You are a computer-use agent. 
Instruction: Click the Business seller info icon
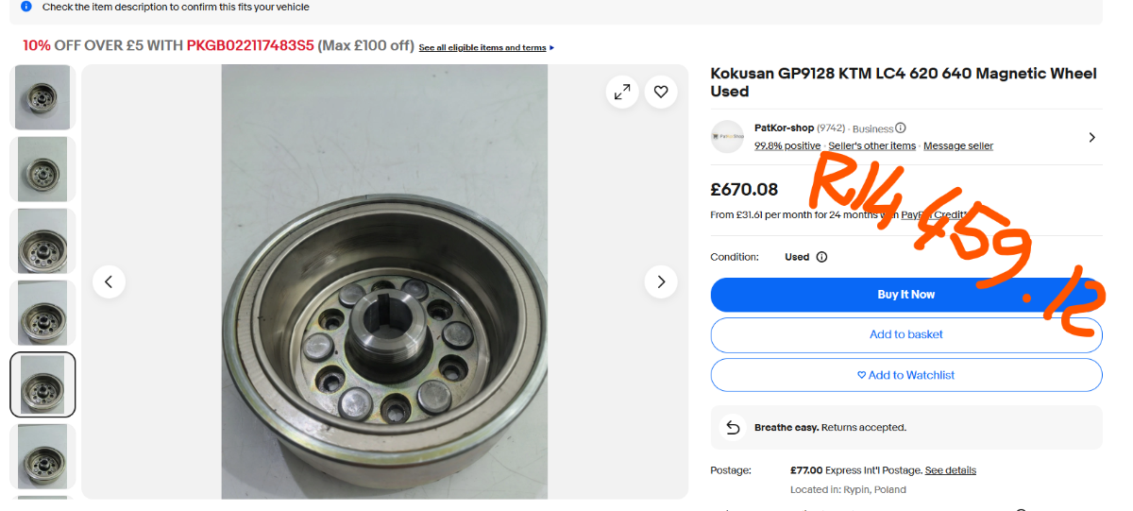(901, 128)
